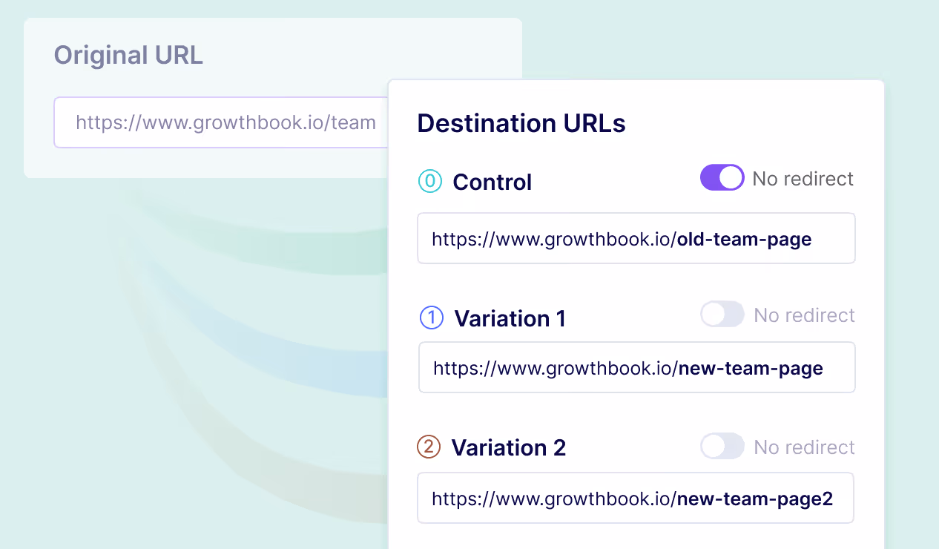Click the Destination URLs heading
The image size is (939, 549).
pos(521,123)
